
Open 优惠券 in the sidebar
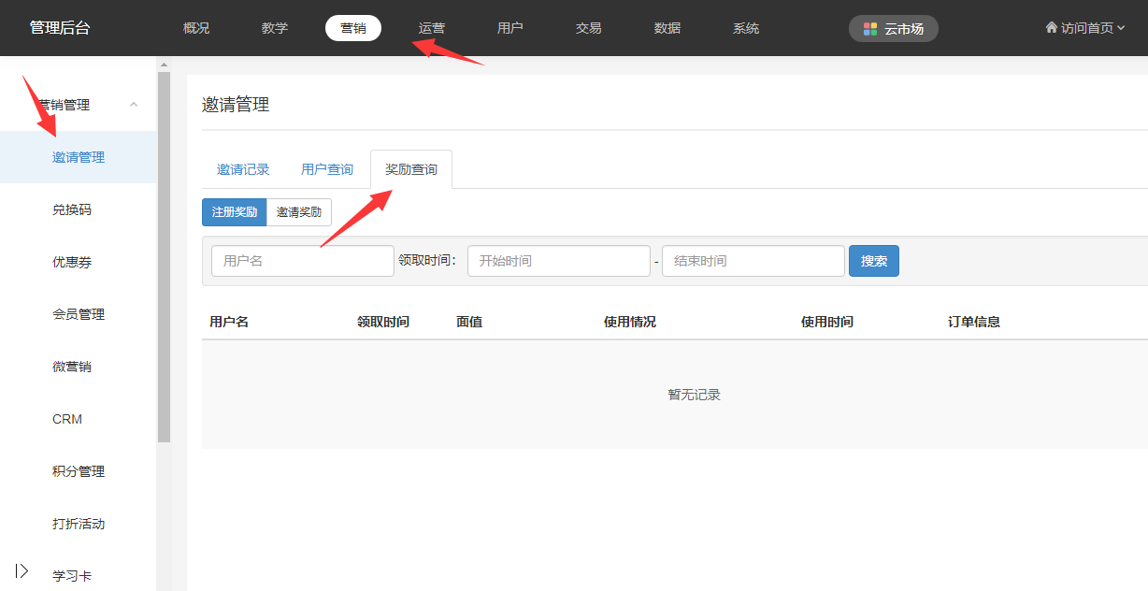tap(72, 262)
